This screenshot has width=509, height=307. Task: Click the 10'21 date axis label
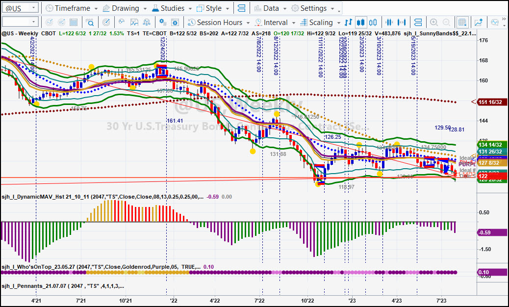[x=126, y=301]
